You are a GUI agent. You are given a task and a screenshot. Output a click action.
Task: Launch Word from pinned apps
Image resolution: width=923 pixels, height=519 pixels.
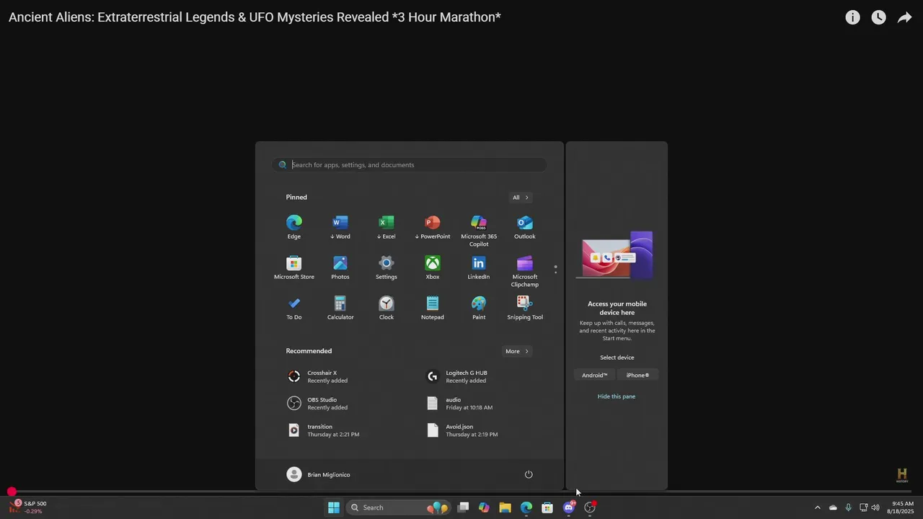(340, 226)
